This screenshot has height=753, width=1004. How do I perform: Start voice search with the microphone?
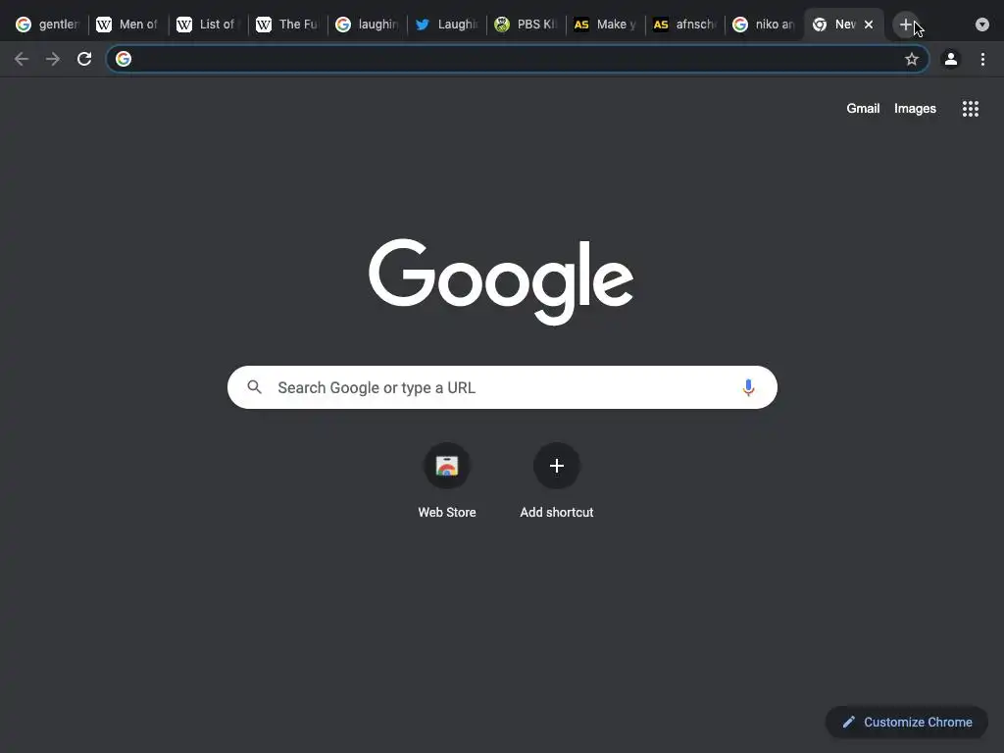748,387
